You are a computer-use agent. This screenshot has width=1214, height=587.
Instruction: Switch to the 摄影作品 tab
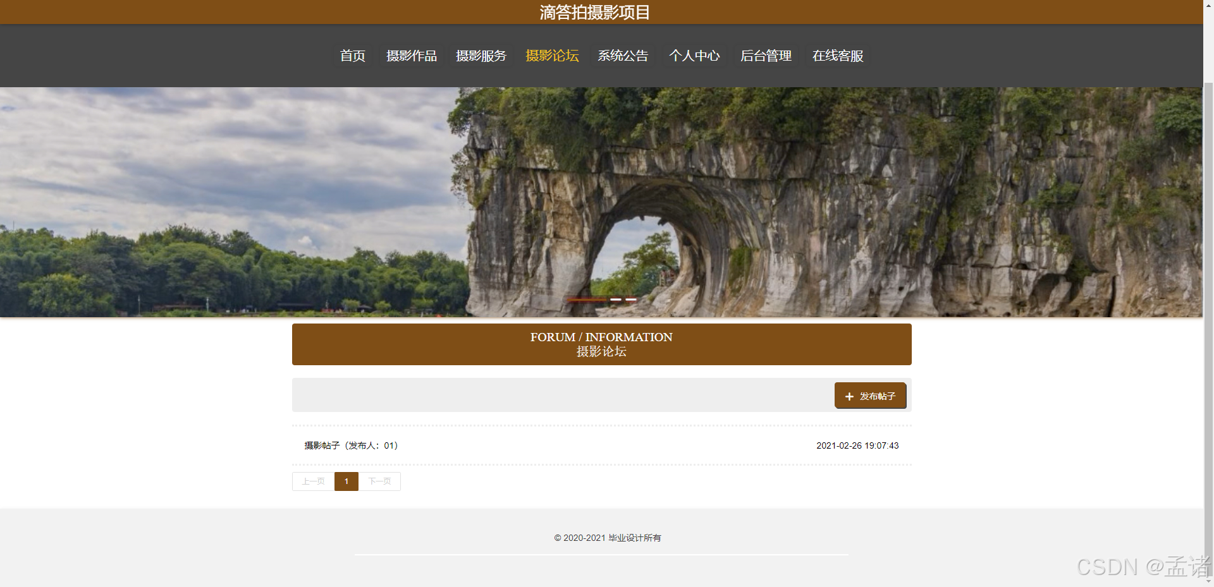412,56
